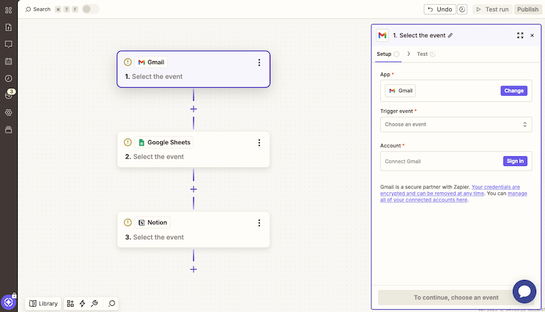
Task: Click the chevron between Setup and Test
Action: [409, 54]
